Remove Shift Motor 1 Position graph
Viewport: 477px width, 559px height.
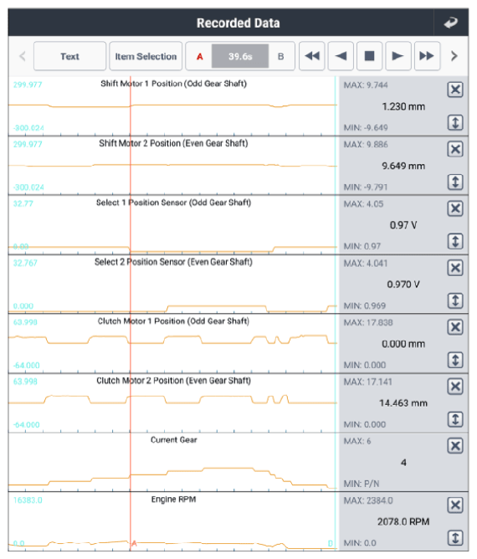(455, 90)
